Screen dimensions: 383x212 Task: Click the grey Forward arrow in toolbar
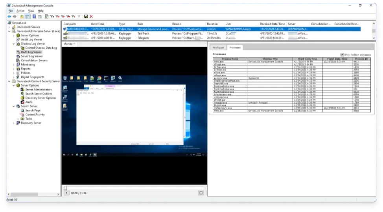coord(15,17)
